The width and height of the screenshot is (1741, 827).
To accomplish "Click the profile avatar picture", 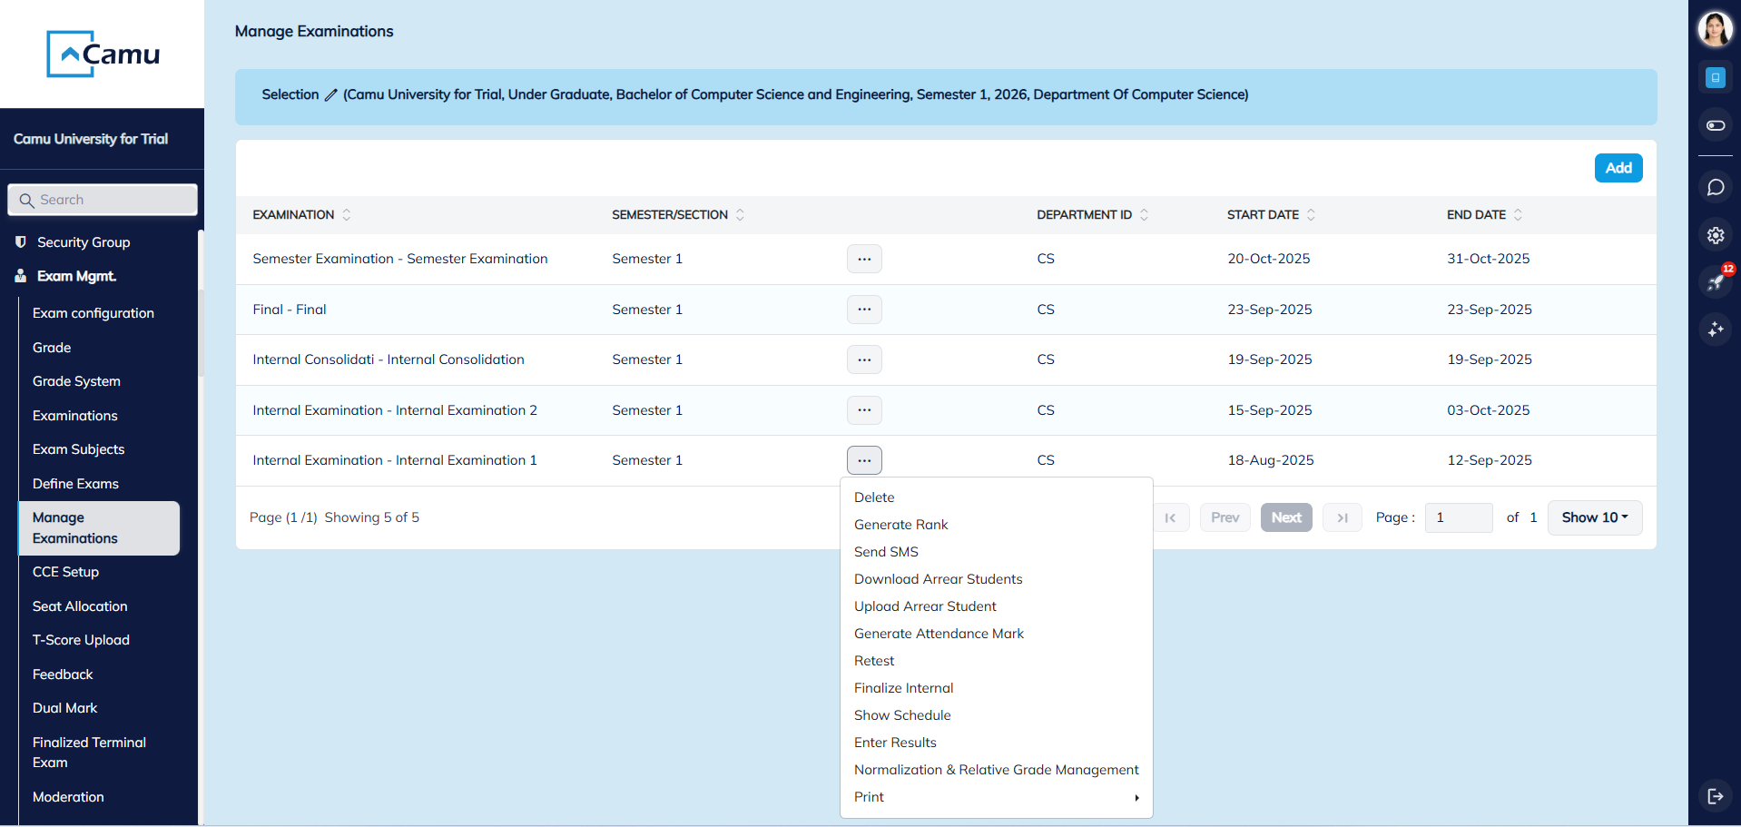I will click(x=1715, y=28).
